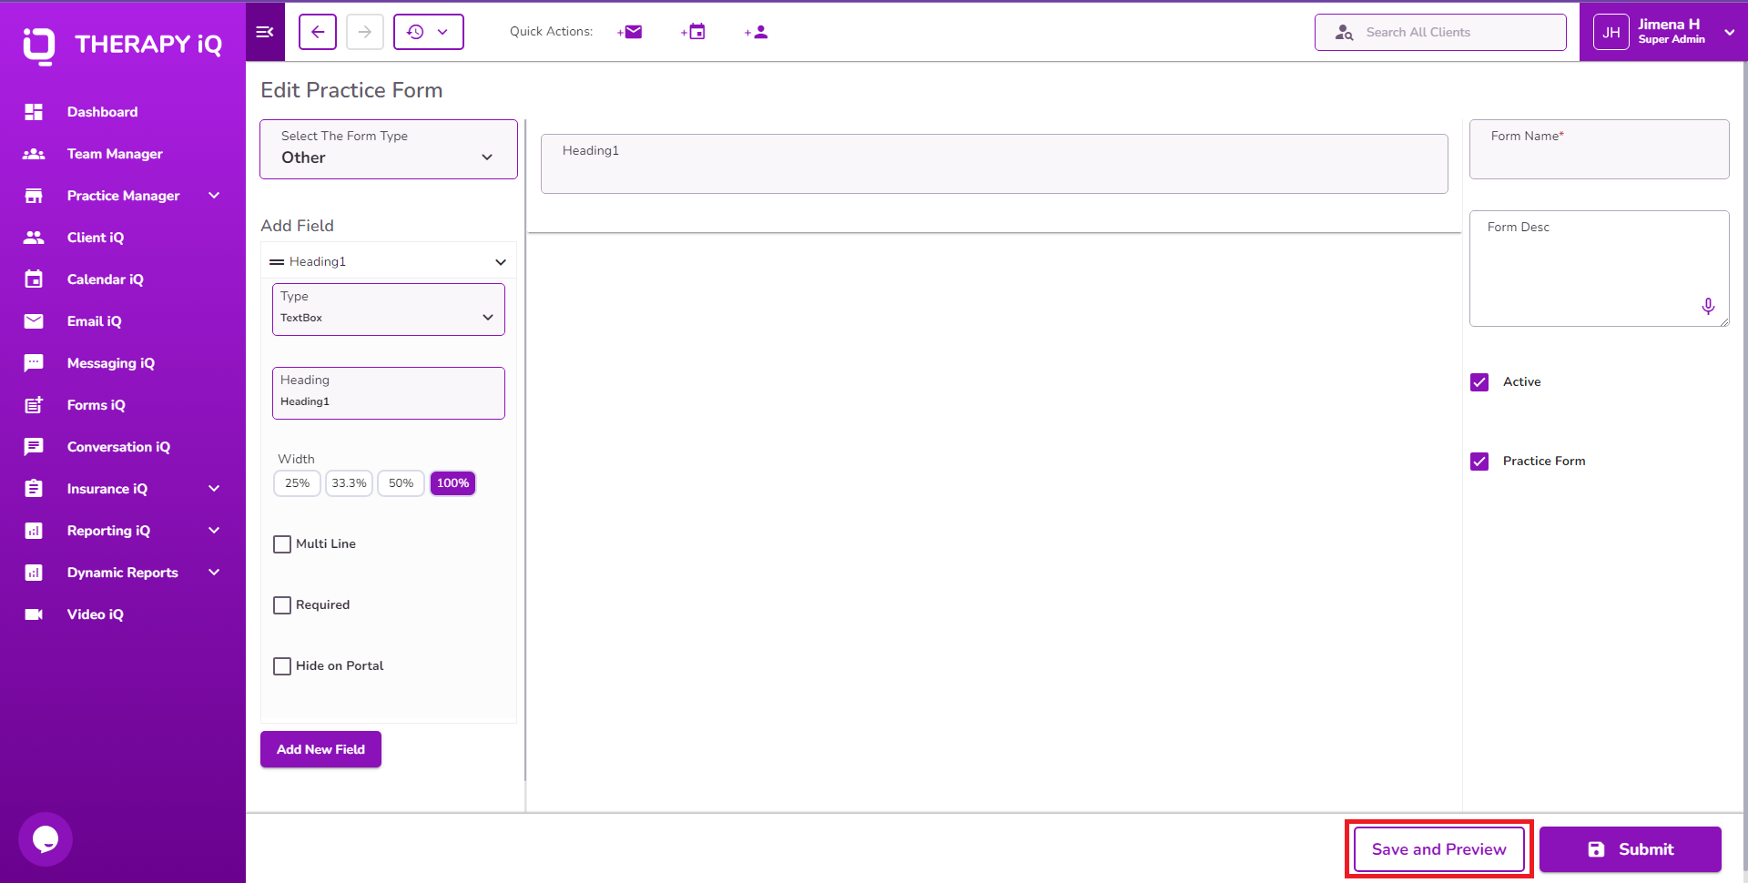Enable the Multi Line option
The image size is (1748, 883).
pyautogui.click(x=282, y=543)
